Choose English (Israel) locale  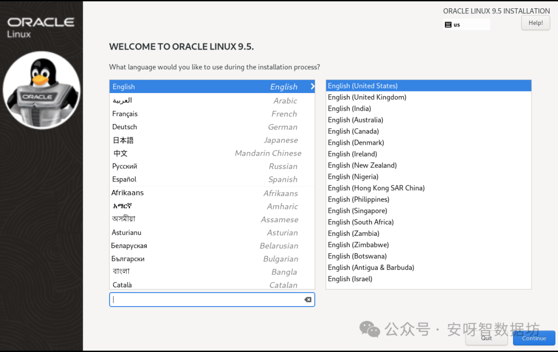428,279
